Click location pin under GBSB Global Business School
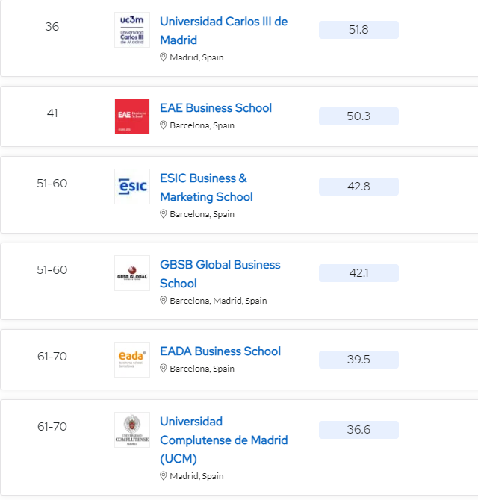This screenshot has width=478, height=500. tap(164, 301)
